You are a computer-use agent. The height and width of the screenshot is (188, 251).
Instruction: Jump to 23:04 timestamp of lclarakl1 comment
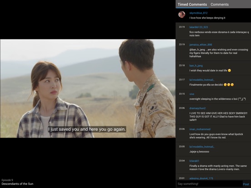182,161
